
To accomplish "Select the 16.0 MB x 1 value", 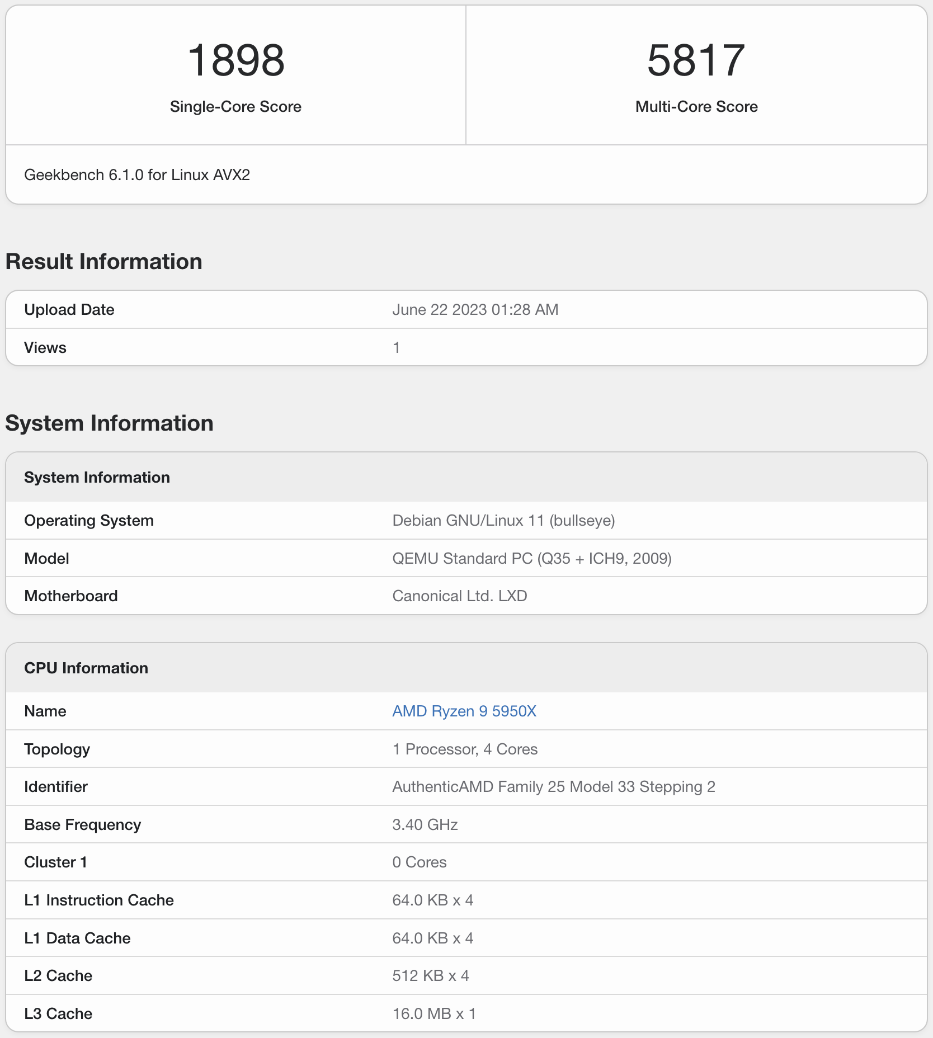I will [x=434, y=1013].
